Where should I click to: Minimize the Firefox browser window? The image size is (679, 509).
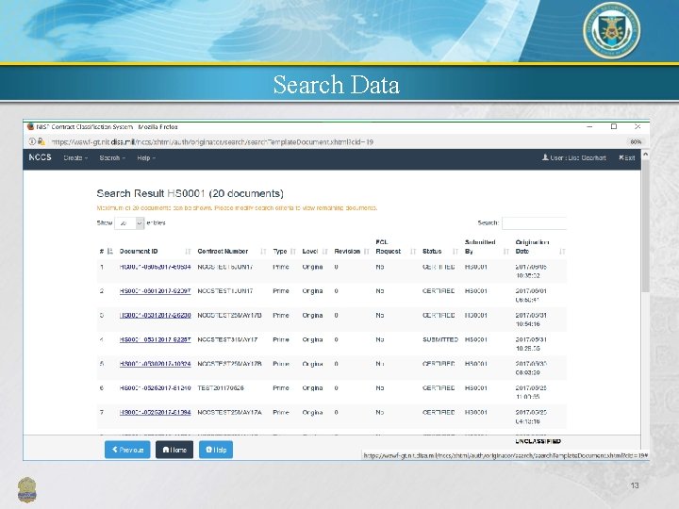click(589, 127)
